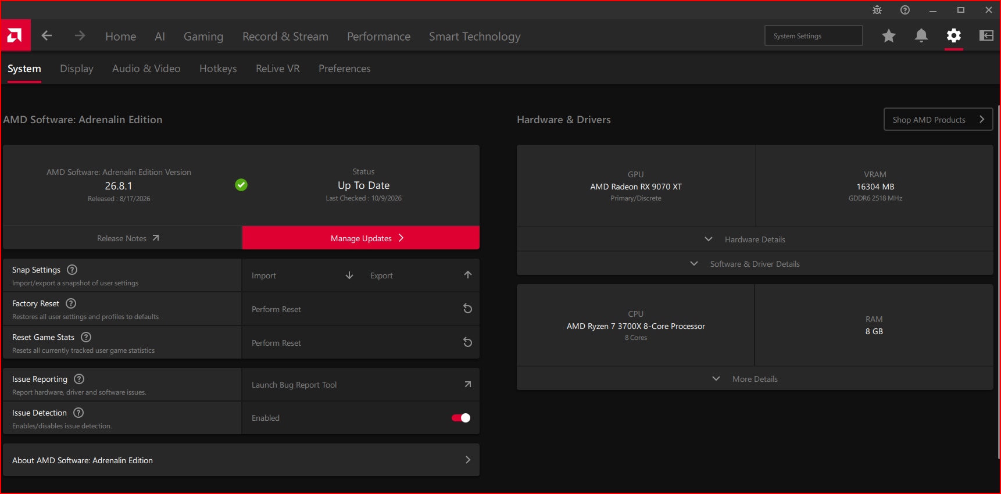
Task: Click the AMD logo icon
Action: [15, 36]
